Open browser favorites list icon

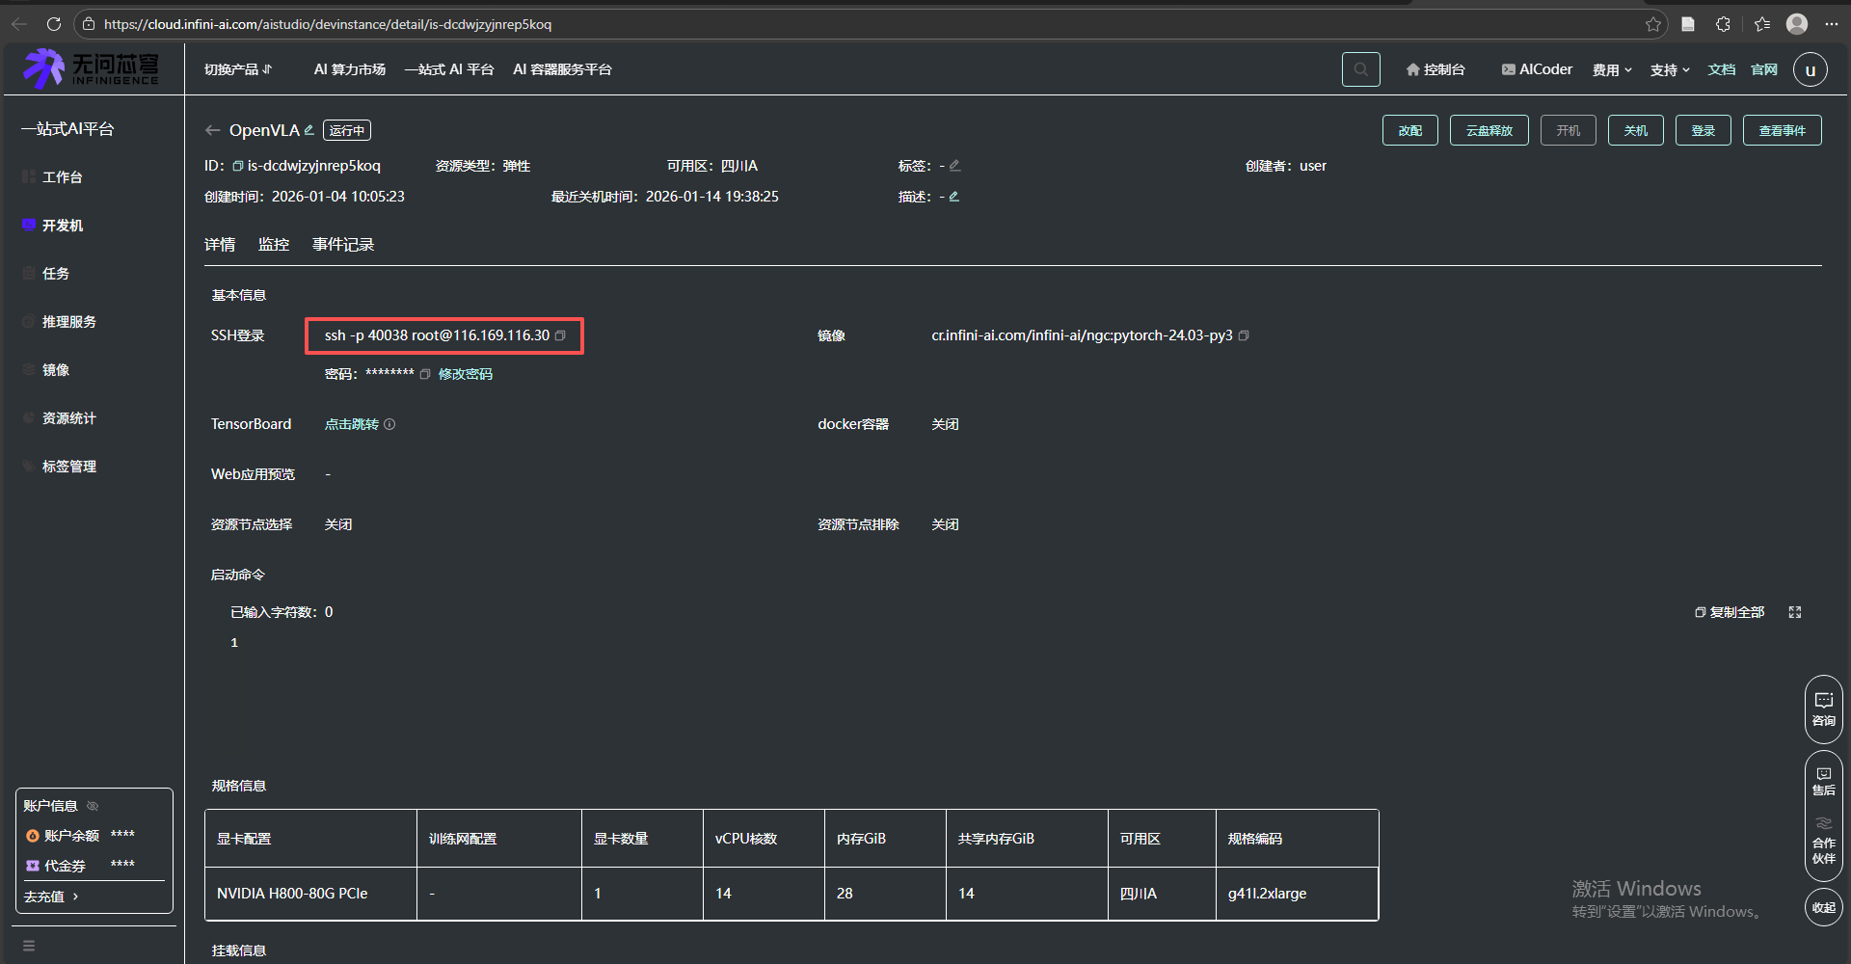pos(1762,24)
